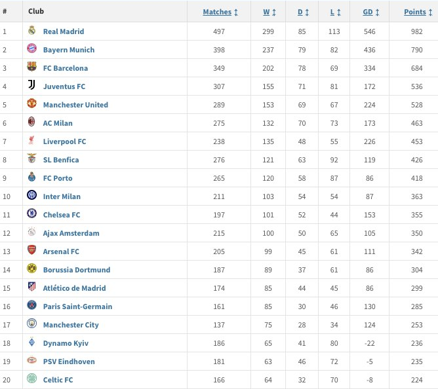
Task: Sort the table by GD column
Action: (x=371, y=12)
